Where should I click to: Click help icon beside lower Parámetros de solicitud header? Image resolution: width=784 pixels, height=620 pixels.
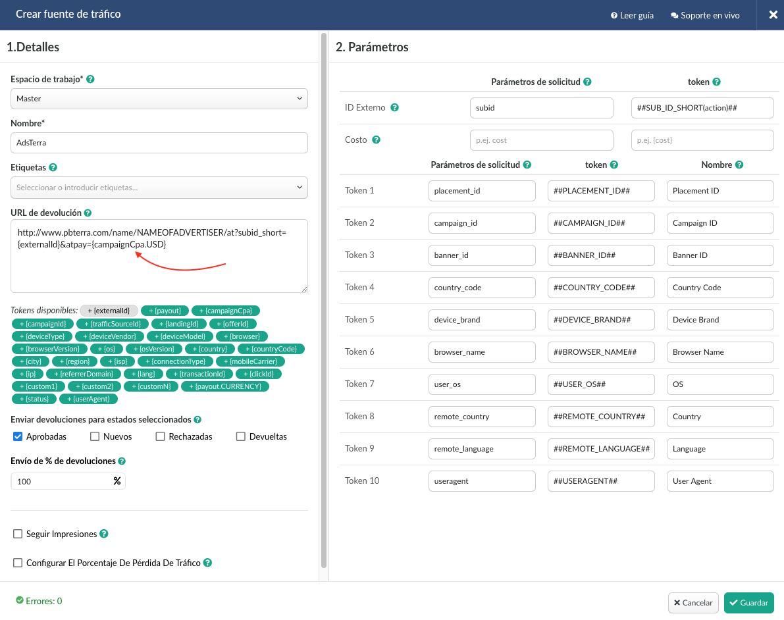[x=527, y=165]
